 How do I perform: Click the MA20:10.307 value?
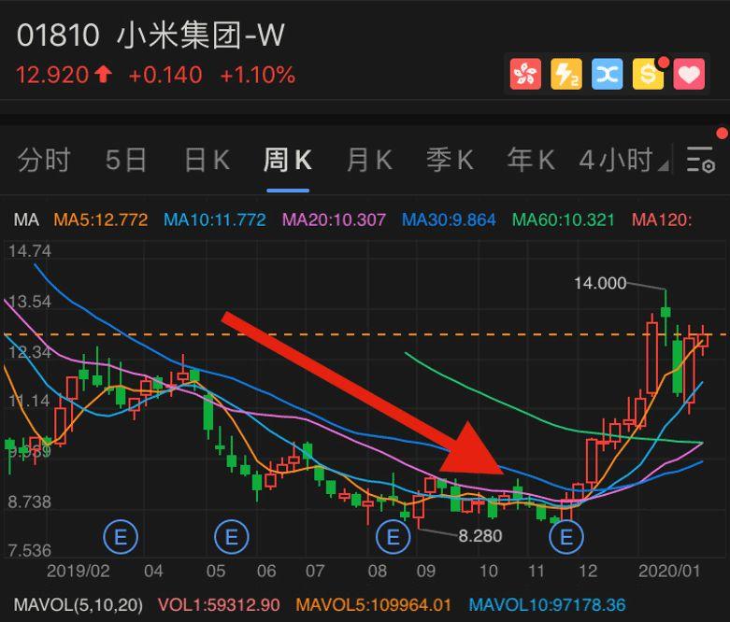pos(335,219)
